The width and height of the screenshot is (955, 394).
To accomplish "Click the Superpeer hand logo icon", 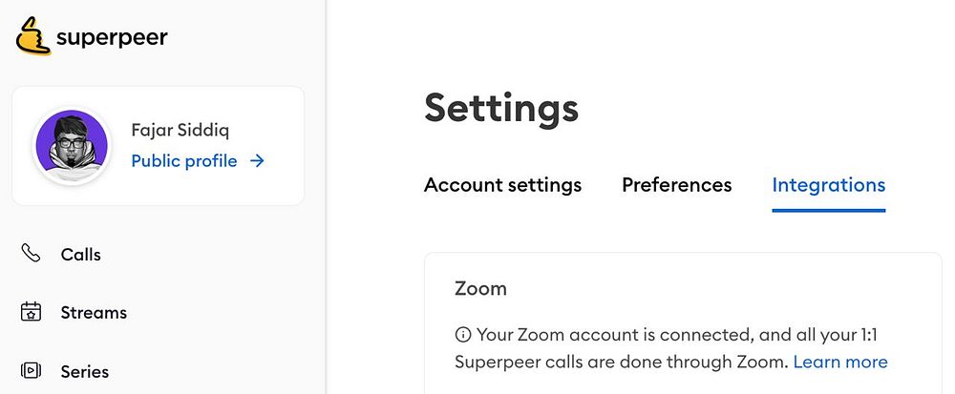I will (33, 37).
